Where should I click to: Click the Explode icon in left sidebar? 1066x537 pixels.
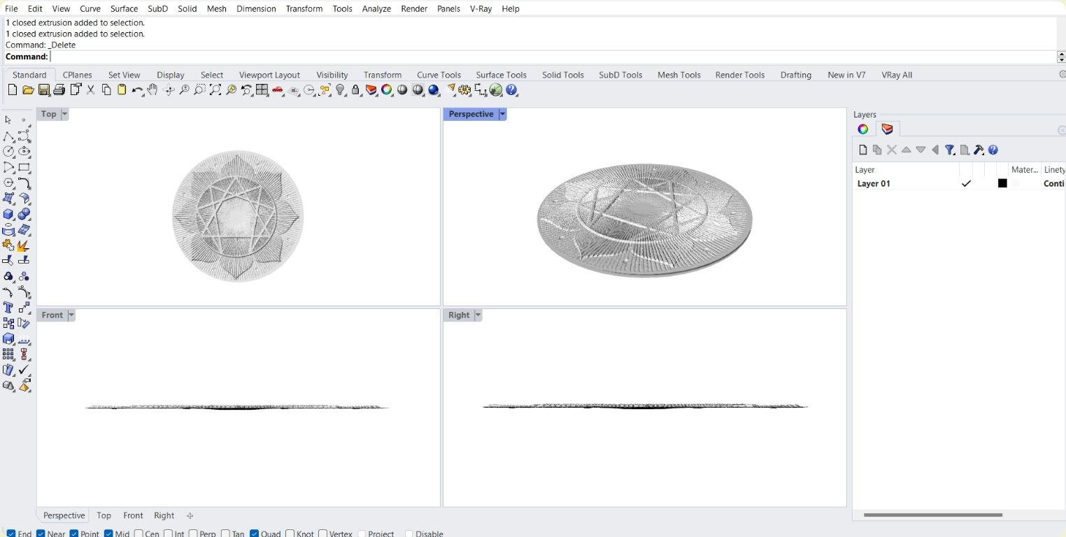point(24,245)
